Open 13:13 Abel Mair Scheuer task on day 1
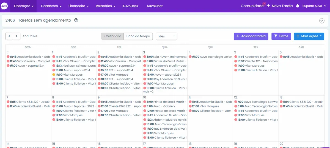Image resolution: width=330 pixels, height=148 pixels. point(73,66)
